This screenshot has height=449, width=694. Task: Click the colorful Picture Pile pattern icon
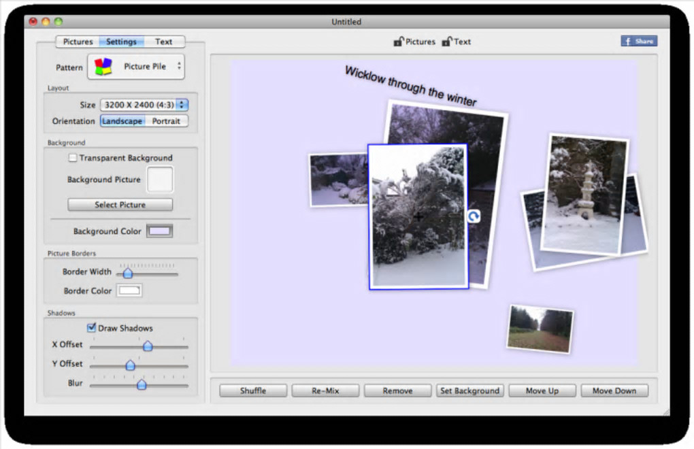103,67
